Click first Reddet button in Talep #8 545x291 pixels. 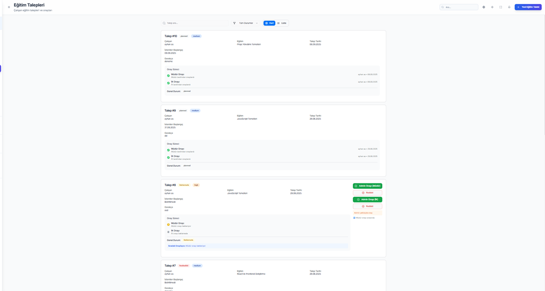click(367, 193)
